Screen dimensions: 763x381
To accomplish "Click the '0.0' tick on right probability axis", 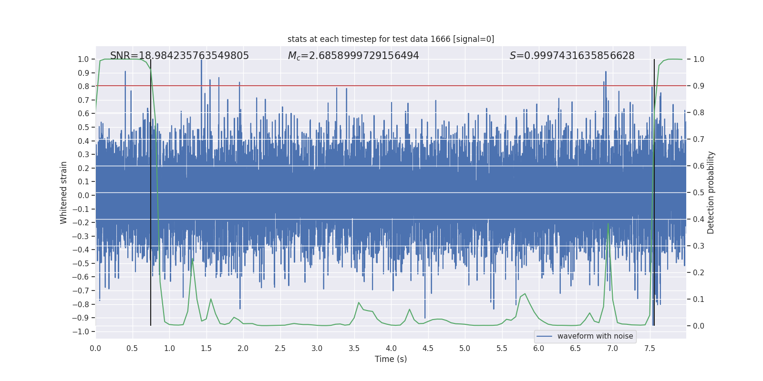I will tap(699, 326).
